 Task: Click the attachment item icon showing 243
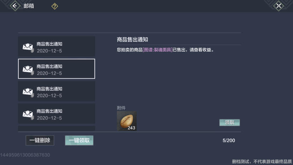(127, 121)
